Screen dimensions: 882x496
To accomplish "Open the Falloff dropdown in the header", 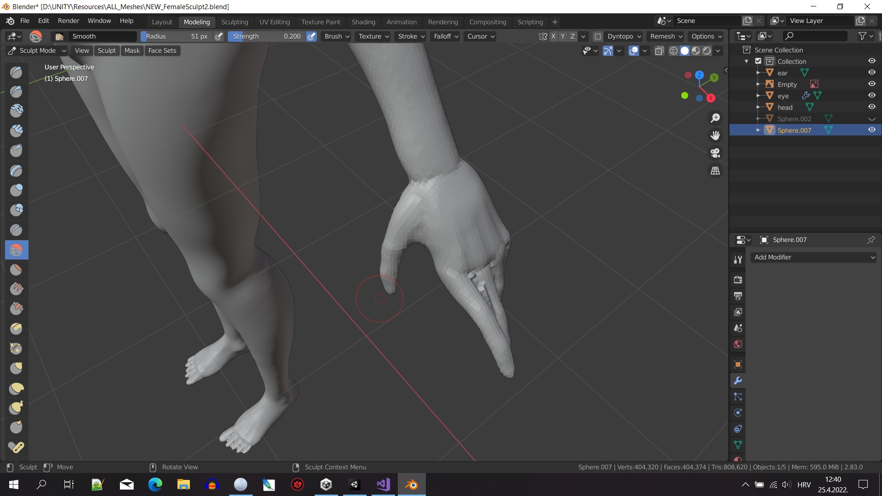I will pos(445,36).
